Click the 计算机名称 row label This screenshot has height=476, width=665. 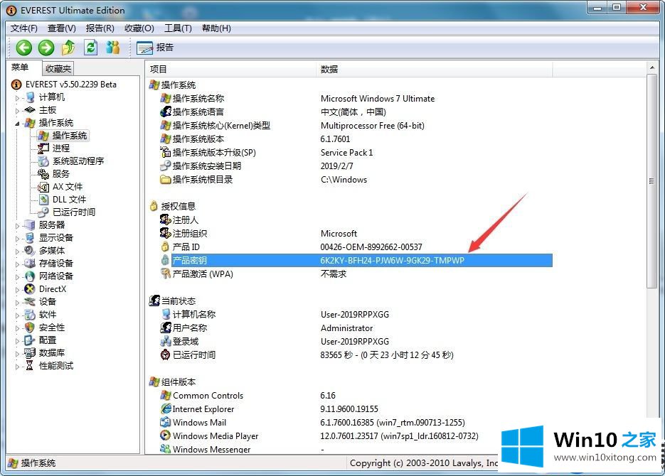194,314
